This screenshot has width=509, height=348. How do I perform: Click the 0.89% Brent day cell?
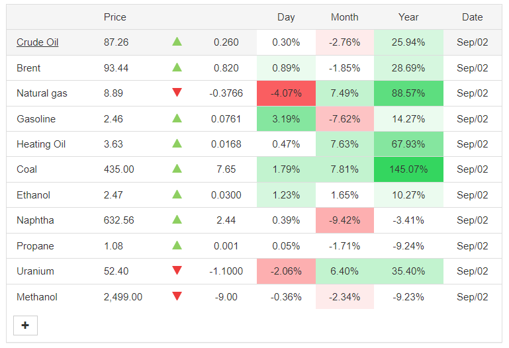286,68
